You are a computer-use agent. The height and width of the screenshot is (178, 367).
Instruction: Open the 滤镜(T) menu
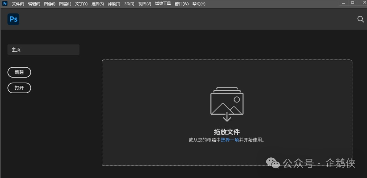[114, 4]
